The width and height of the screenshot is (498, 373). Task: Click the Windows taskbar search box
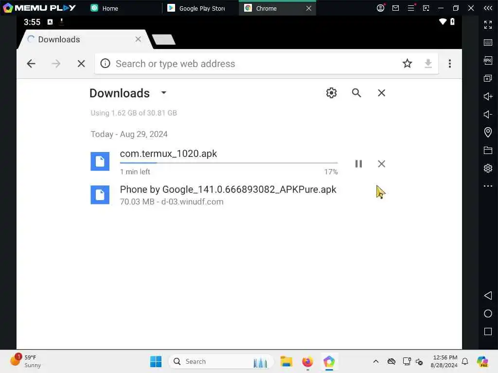[x=221, y=361]
